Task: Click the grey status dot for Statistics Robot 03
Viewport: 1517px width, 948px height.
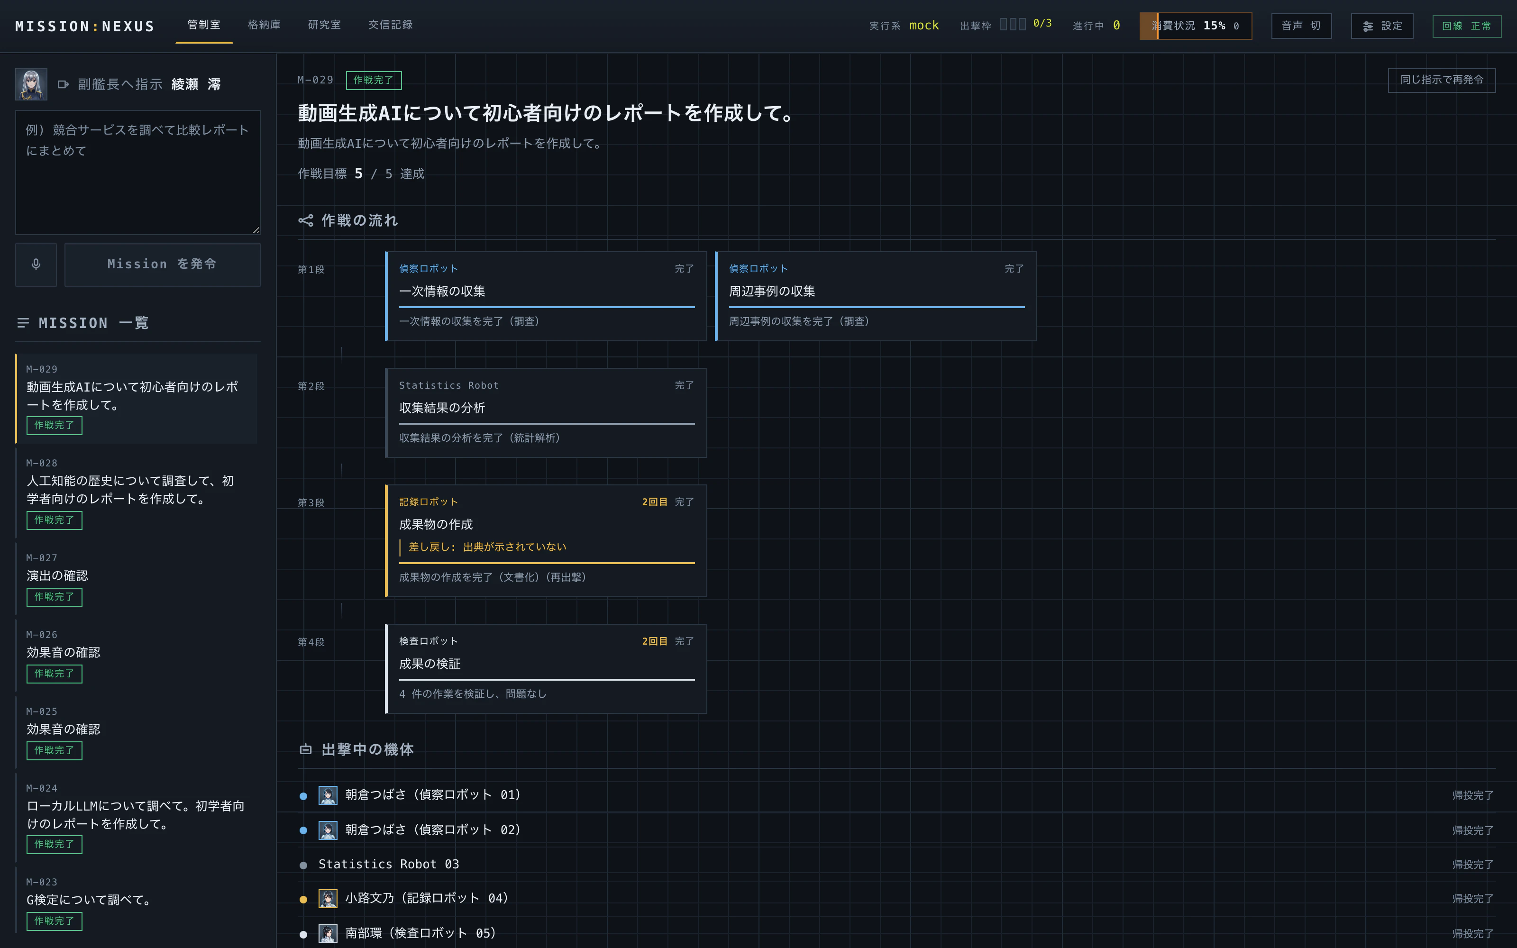Action: coord(303,865)
